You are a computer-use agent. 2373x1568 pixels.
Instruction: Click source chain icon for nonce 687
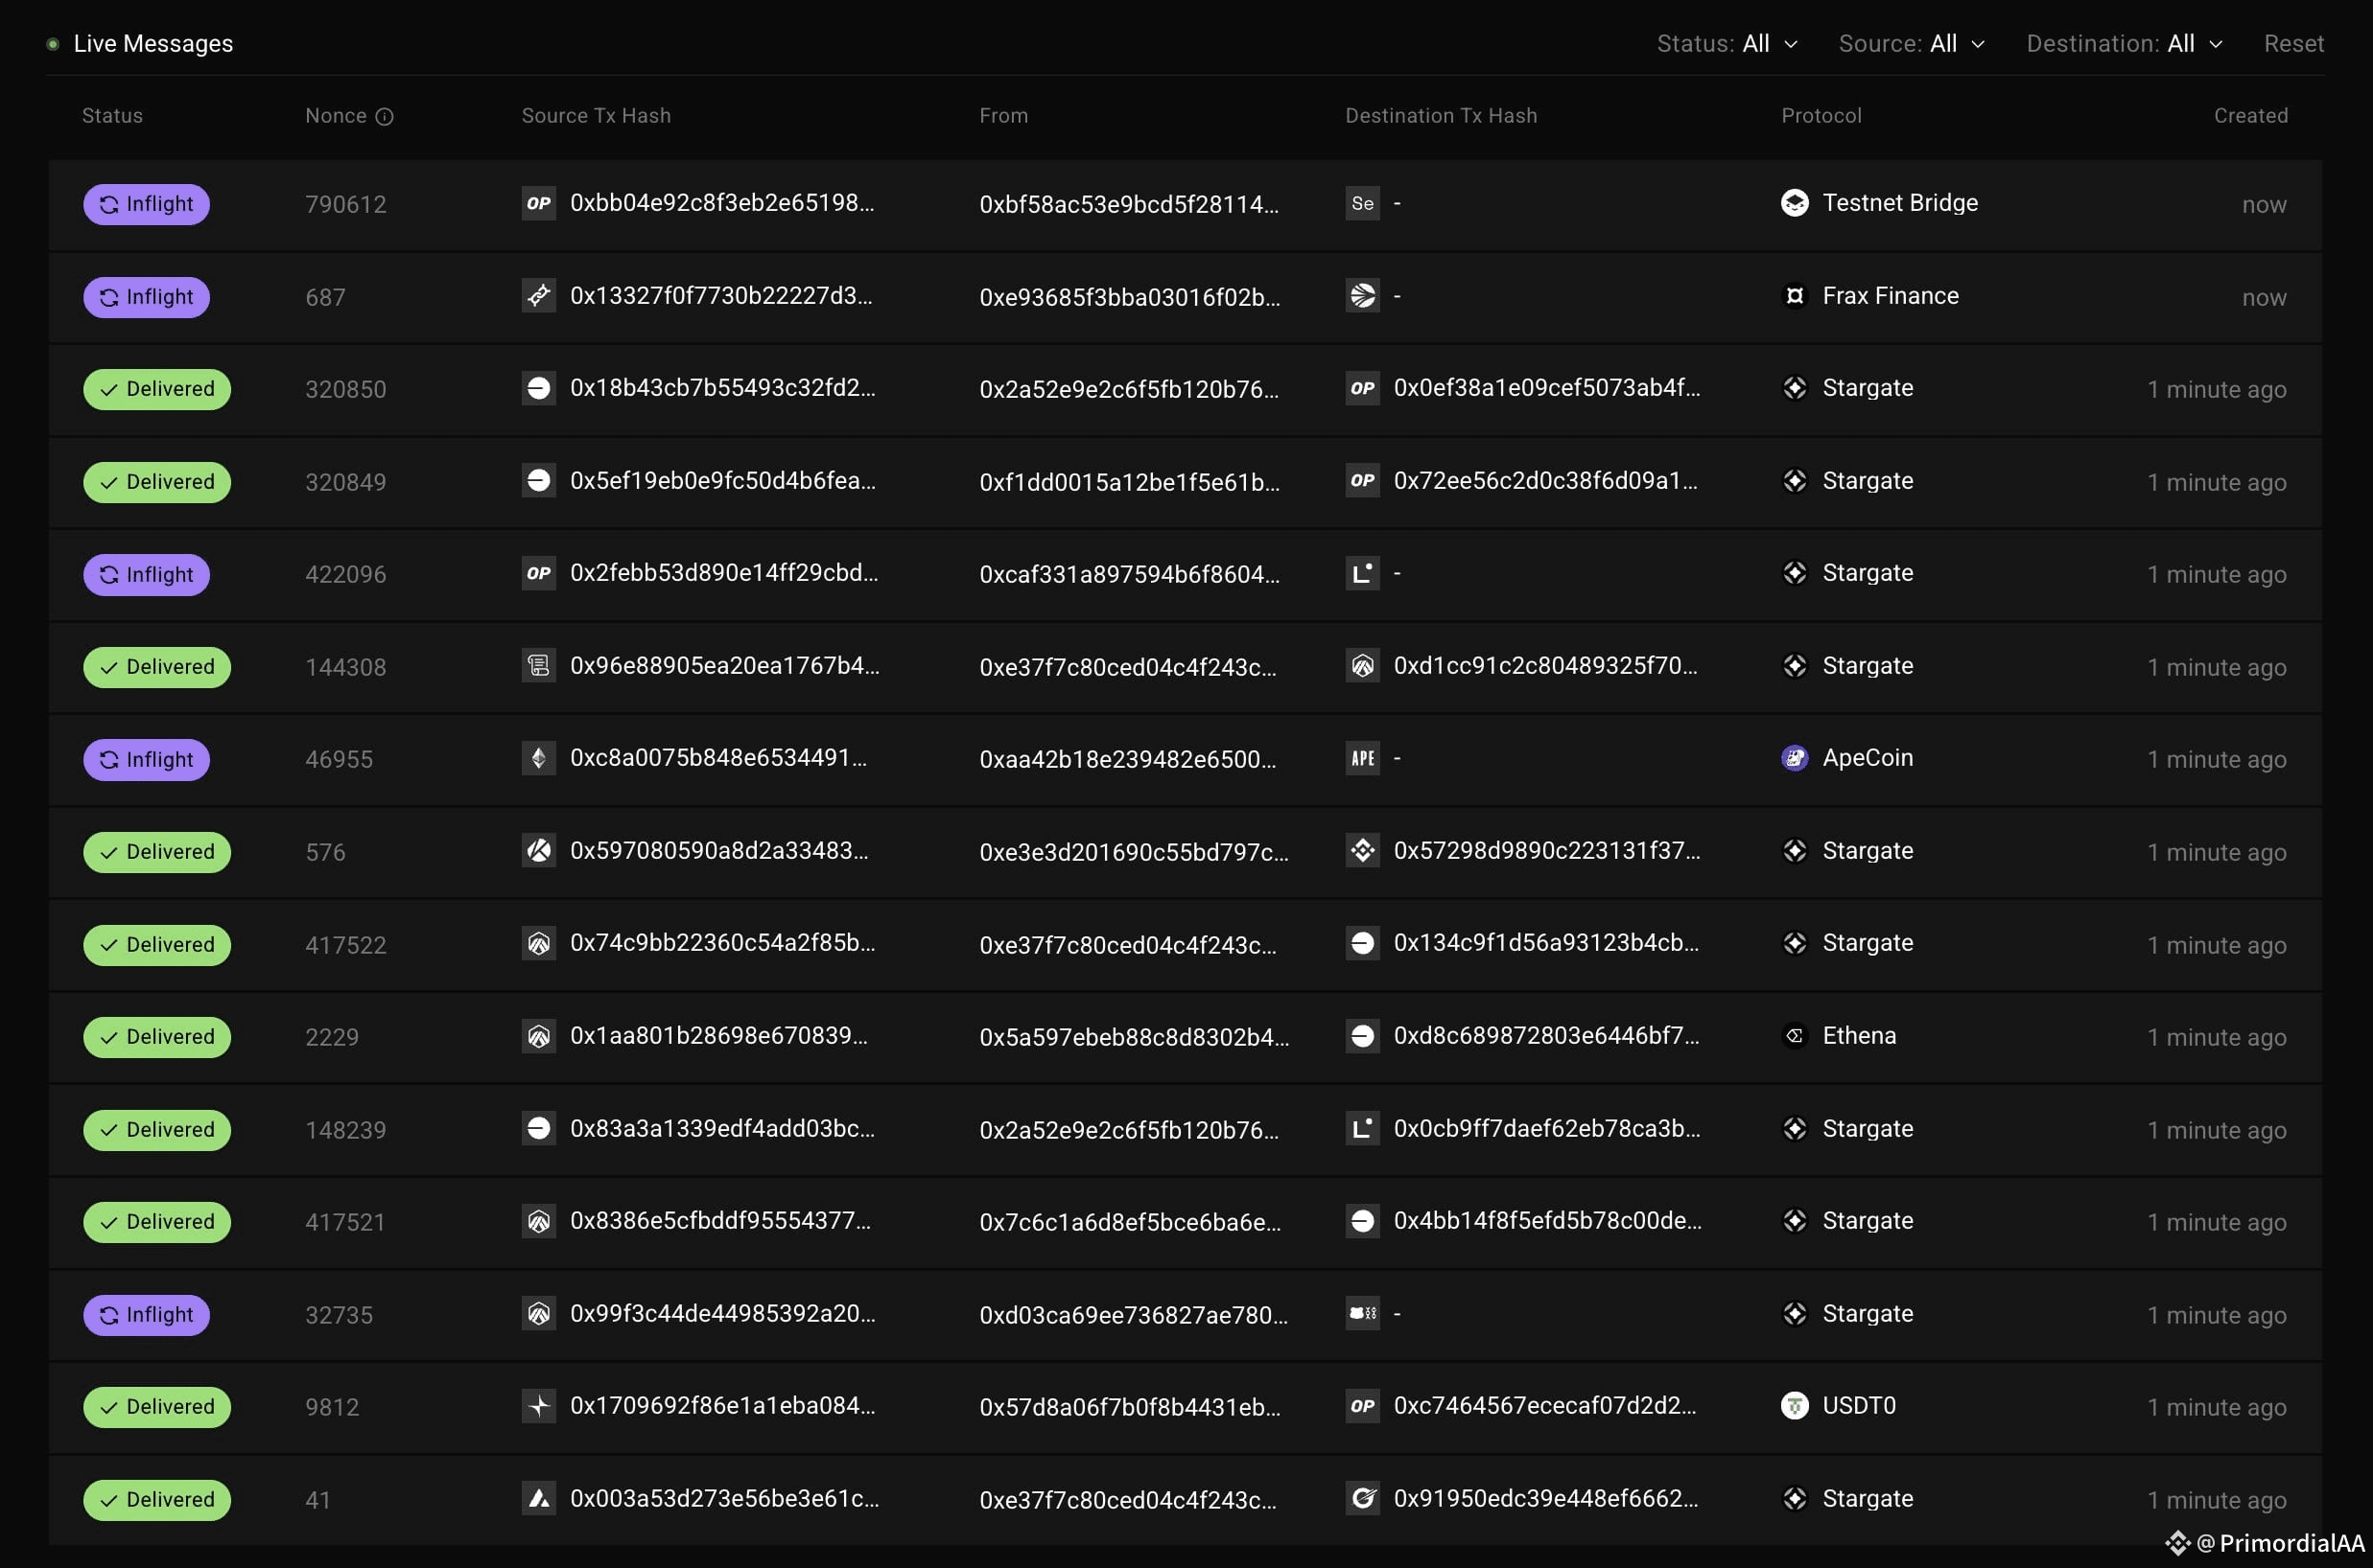pyautogui.click(x=538, y=295)
